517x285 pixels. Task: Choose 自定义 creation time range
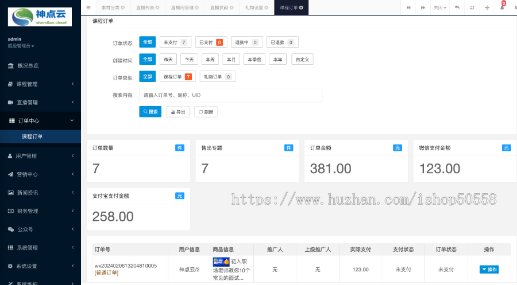click(302, 59)
